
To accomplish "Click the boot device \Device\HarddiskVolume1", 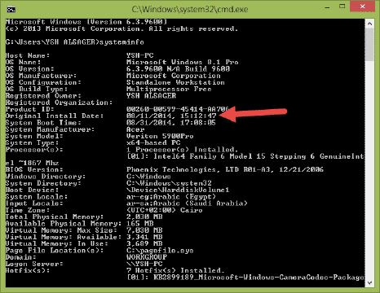I will (x=178, y=190).
